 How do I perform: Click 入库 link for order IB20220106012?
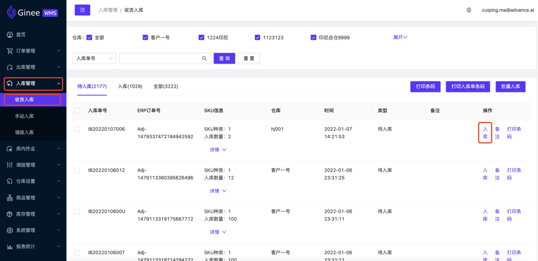(485, 174)
